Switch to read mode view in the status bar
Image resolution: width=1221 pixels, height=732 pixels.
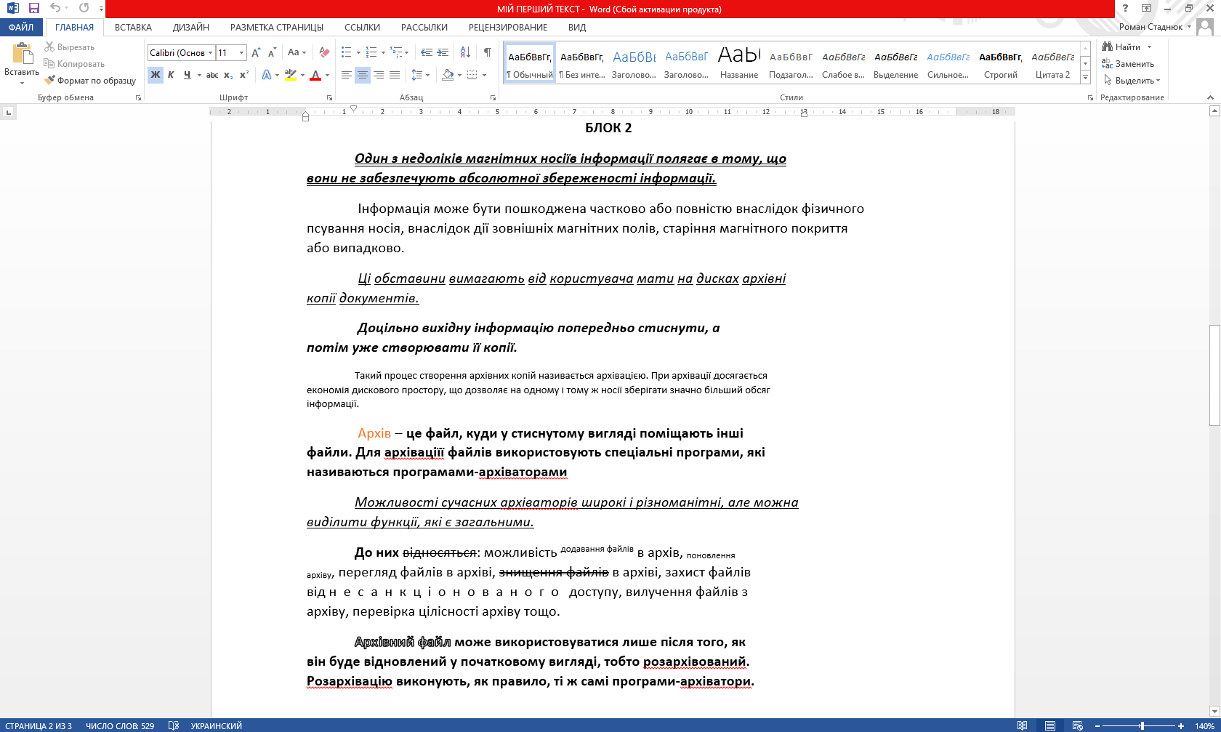click(1023, 725)
